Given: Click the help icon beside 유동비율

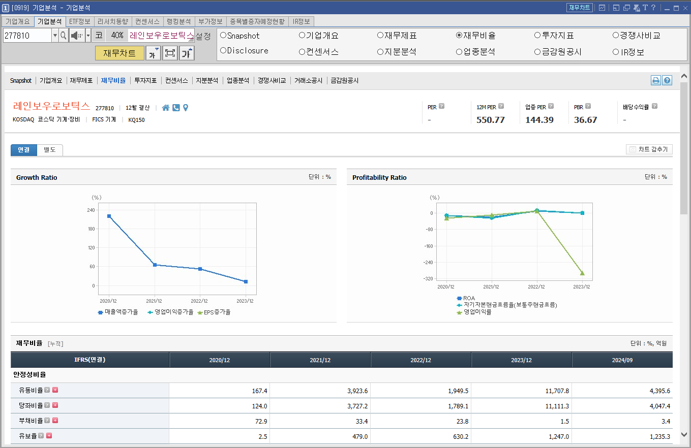Looking at the screenshot, I should pos(47,390).
